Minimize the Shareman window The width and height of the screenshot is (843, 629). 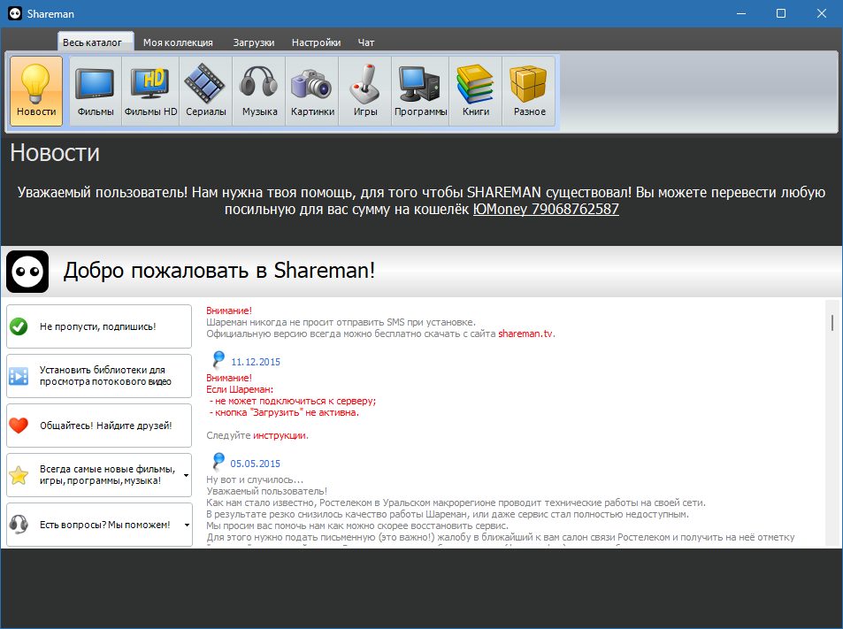click(x=741, y=13)
